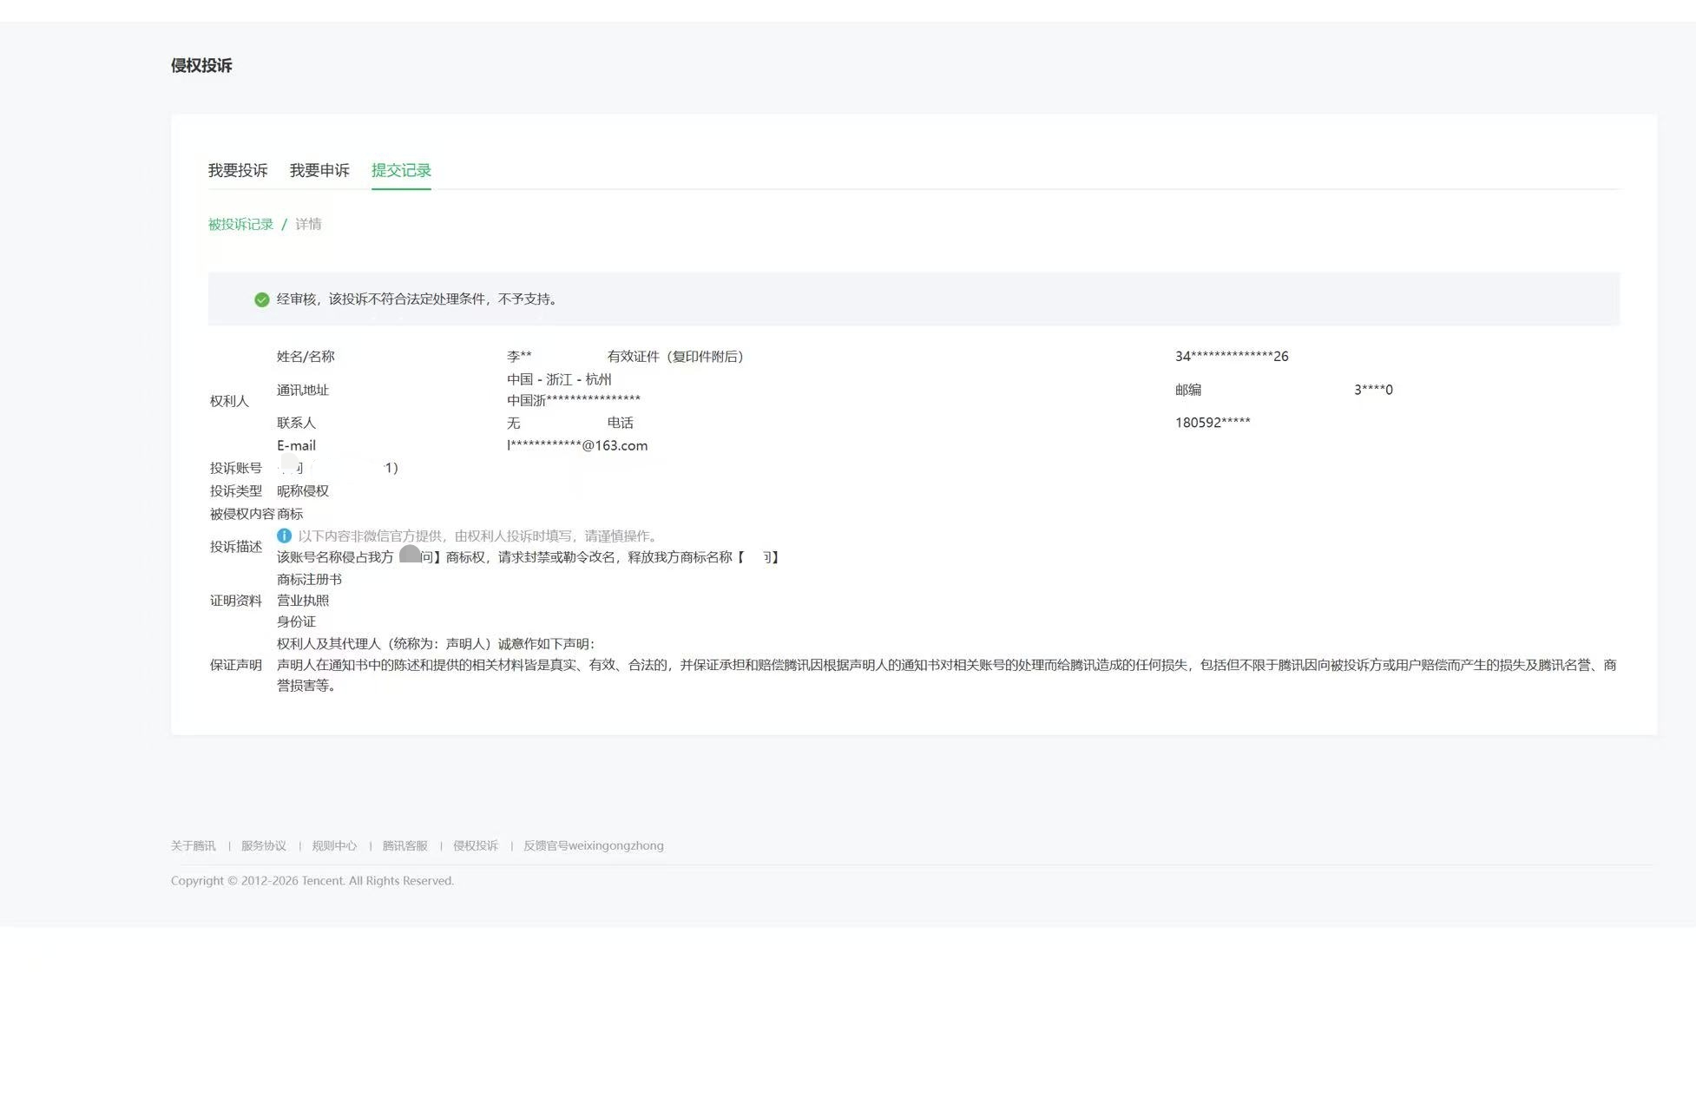Click the 侵权投诉 page heading
This screenshot has width=1696, height=1111.
coord(201,66)
